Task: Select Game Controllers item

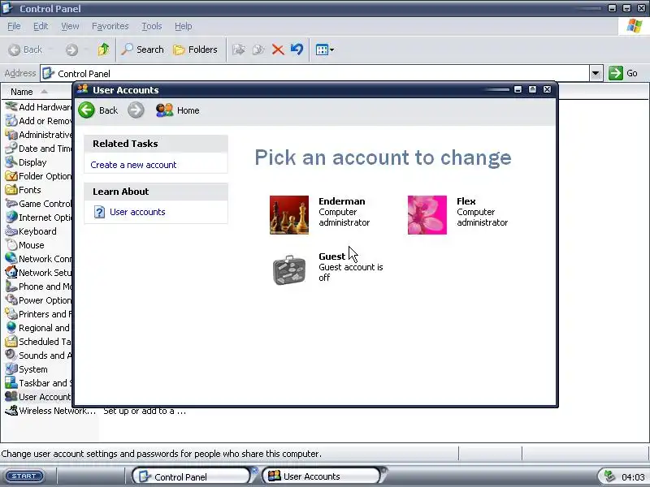Action: coord(38,204)
